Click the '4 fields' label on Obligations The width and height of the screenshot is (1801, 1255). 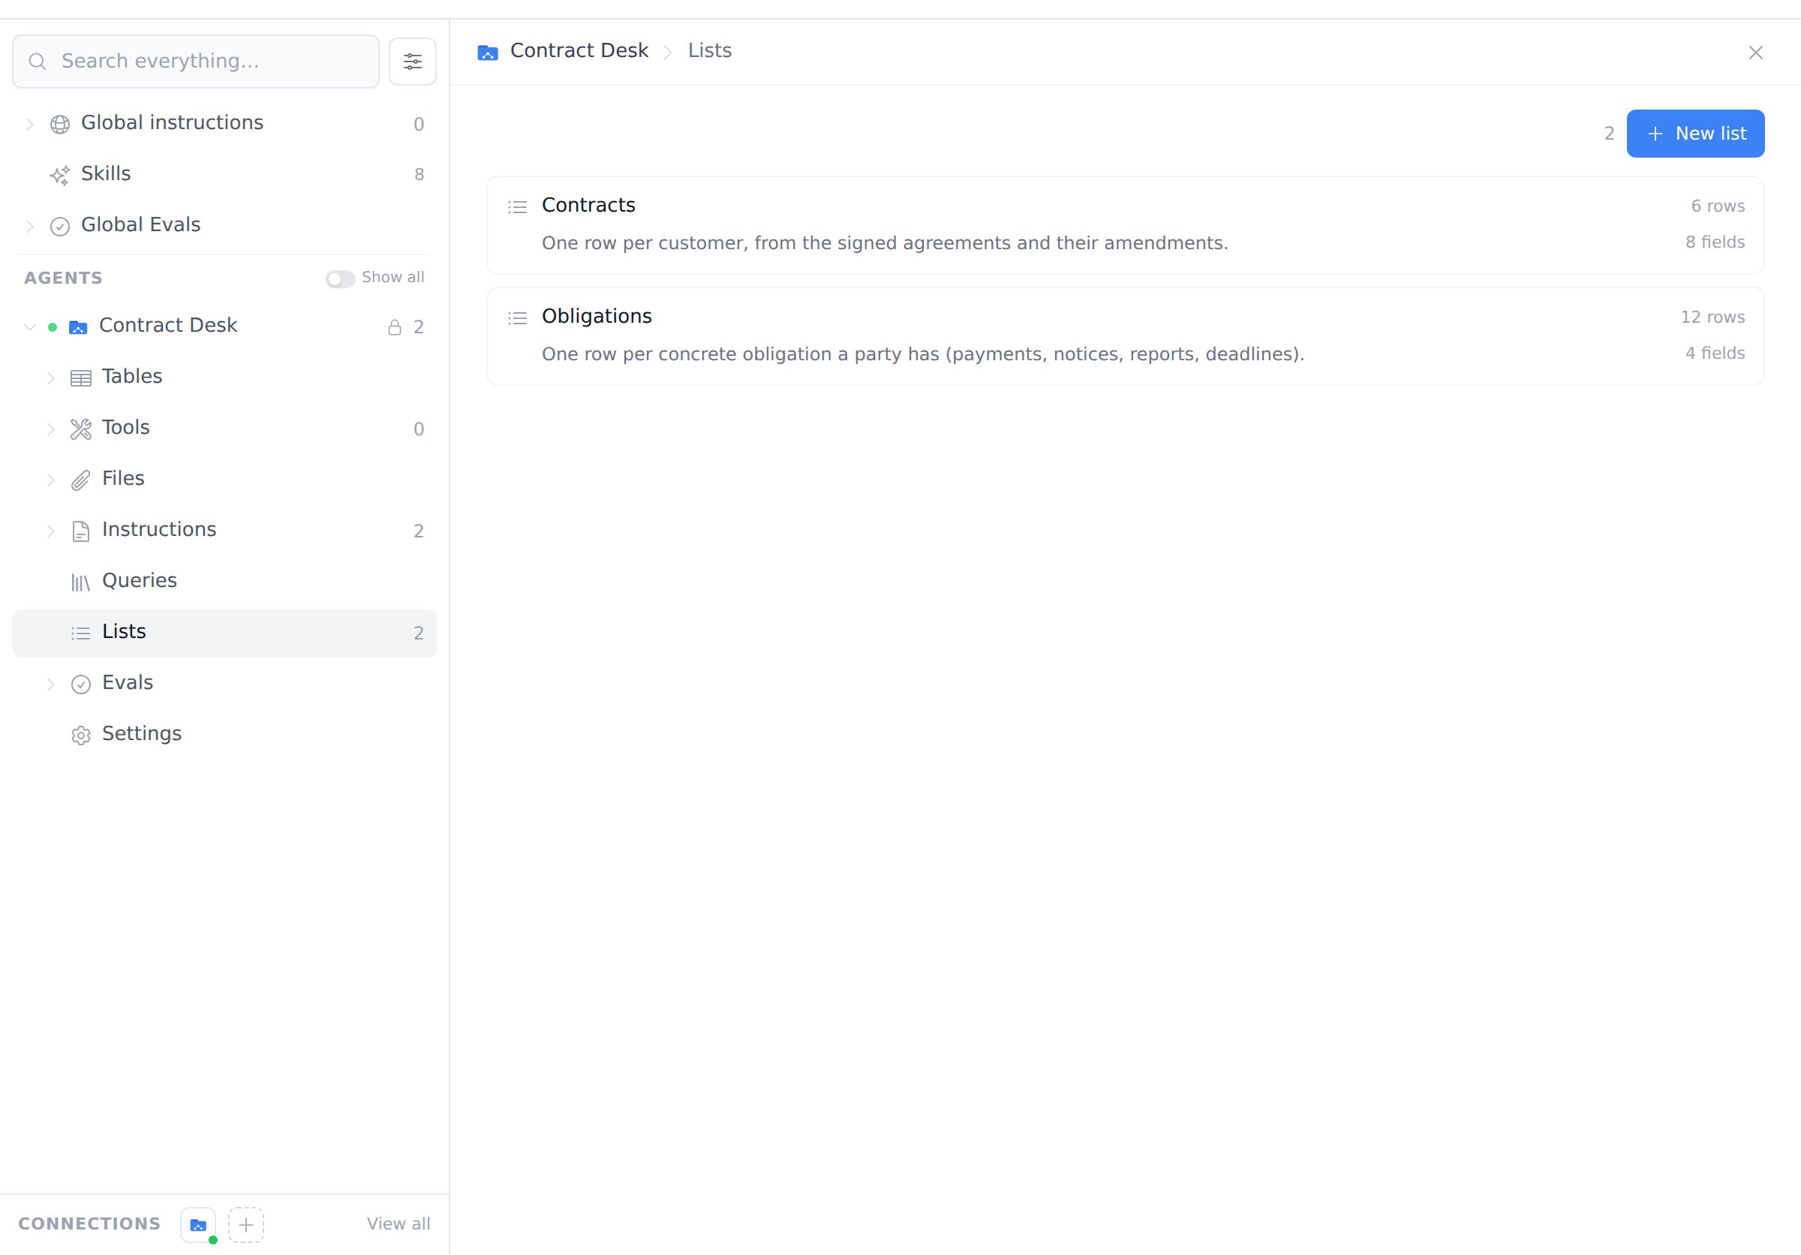coord(1715,354)
